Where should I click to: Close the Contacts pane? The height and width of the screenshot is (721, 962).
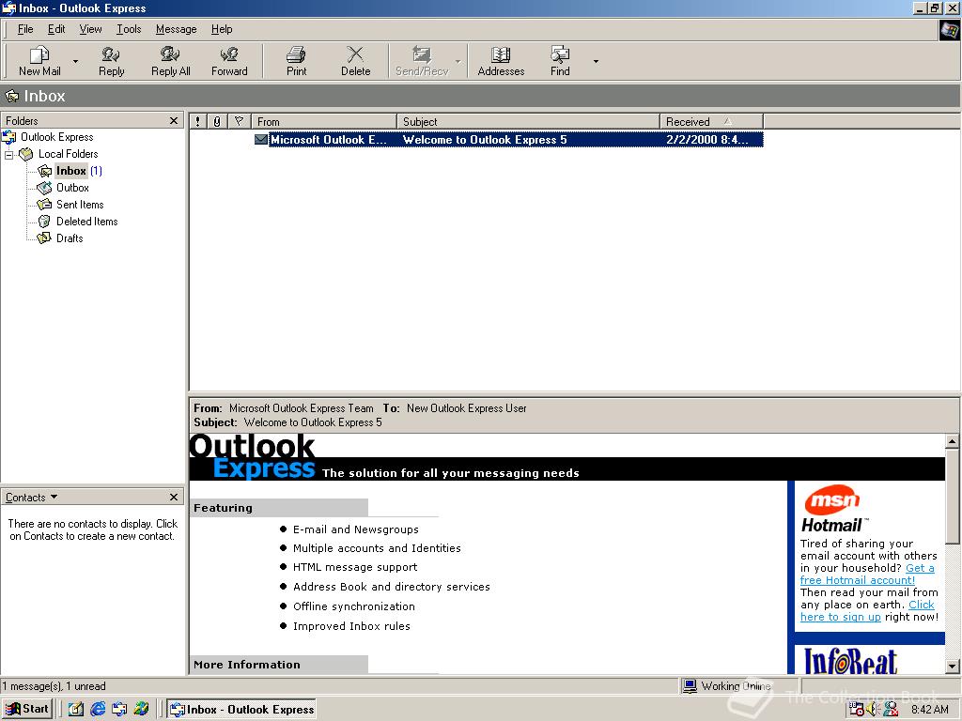tap(174, 497)
